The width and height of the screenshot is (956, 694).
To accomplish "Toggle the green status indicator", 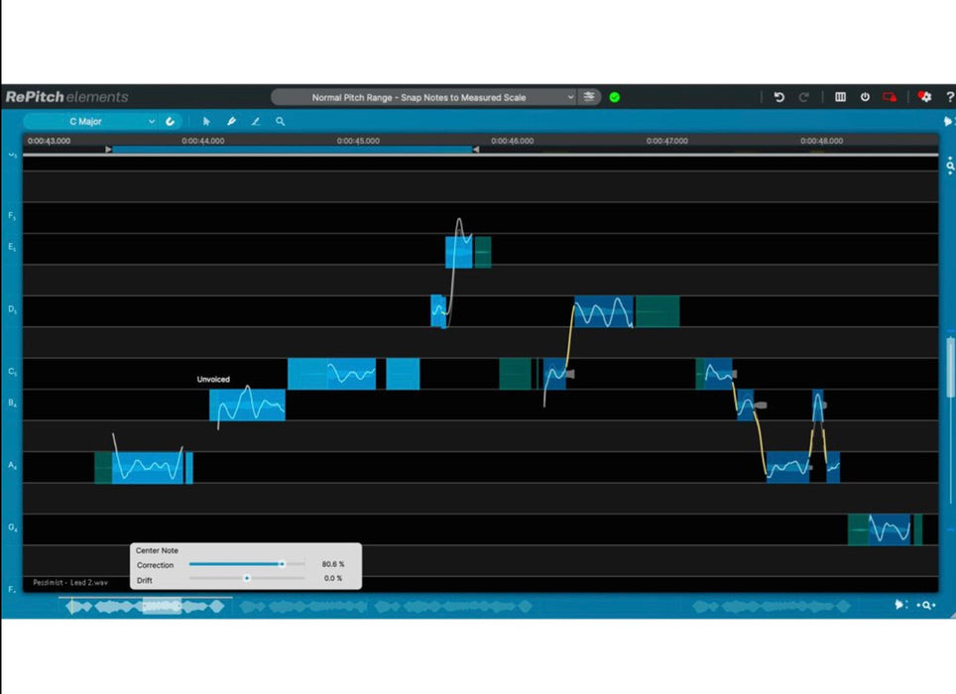I will click(x=615, y=97).
